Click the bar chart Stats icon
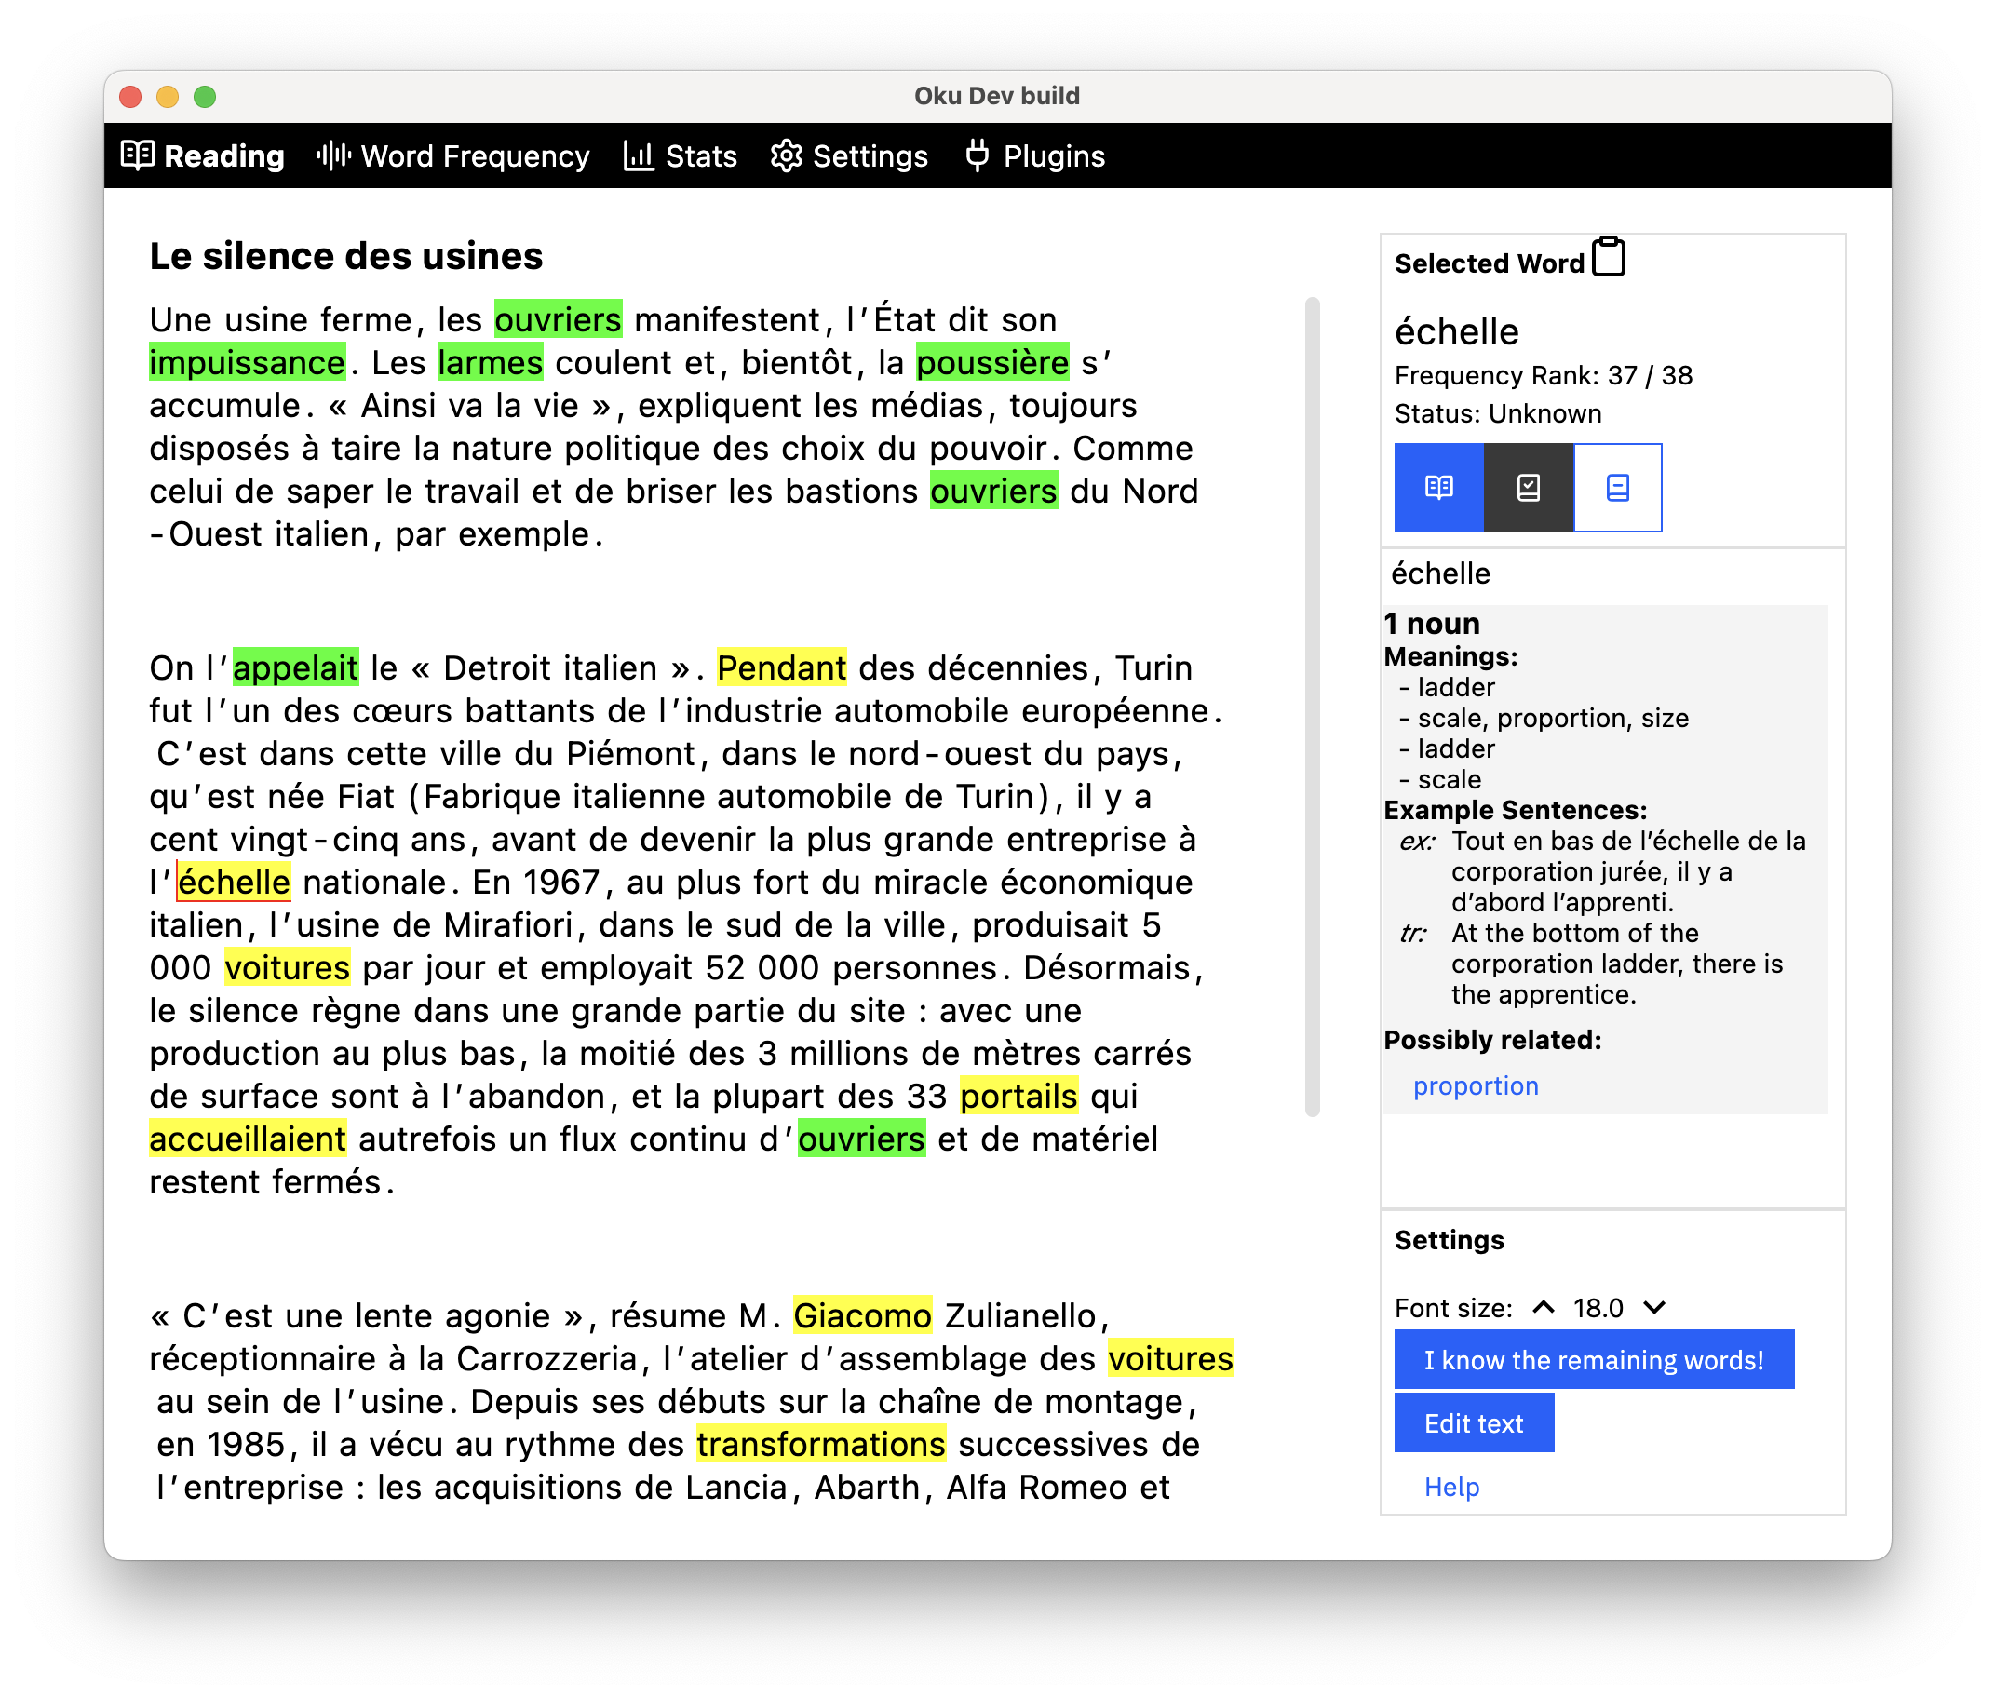Viewport: 1996px width, 1698px height. pyautogui.click(x=638, y=155)
